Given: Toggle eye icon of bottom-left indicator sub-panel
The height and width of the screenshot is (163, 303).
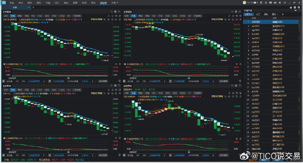Looking at the screenshot, I should [x=119, y=138].
